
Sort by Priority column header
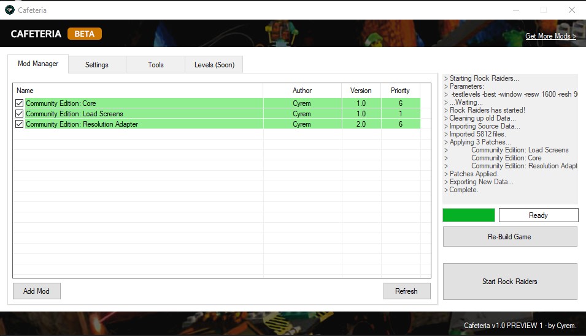coord(400,91)
